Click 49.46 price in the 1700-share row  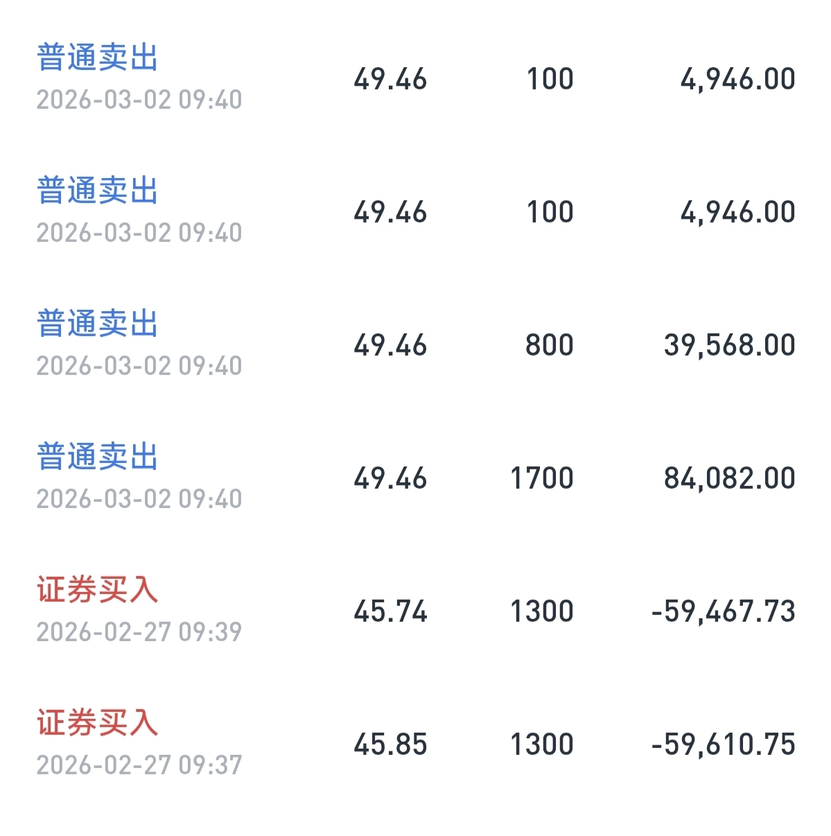(390, 478)
